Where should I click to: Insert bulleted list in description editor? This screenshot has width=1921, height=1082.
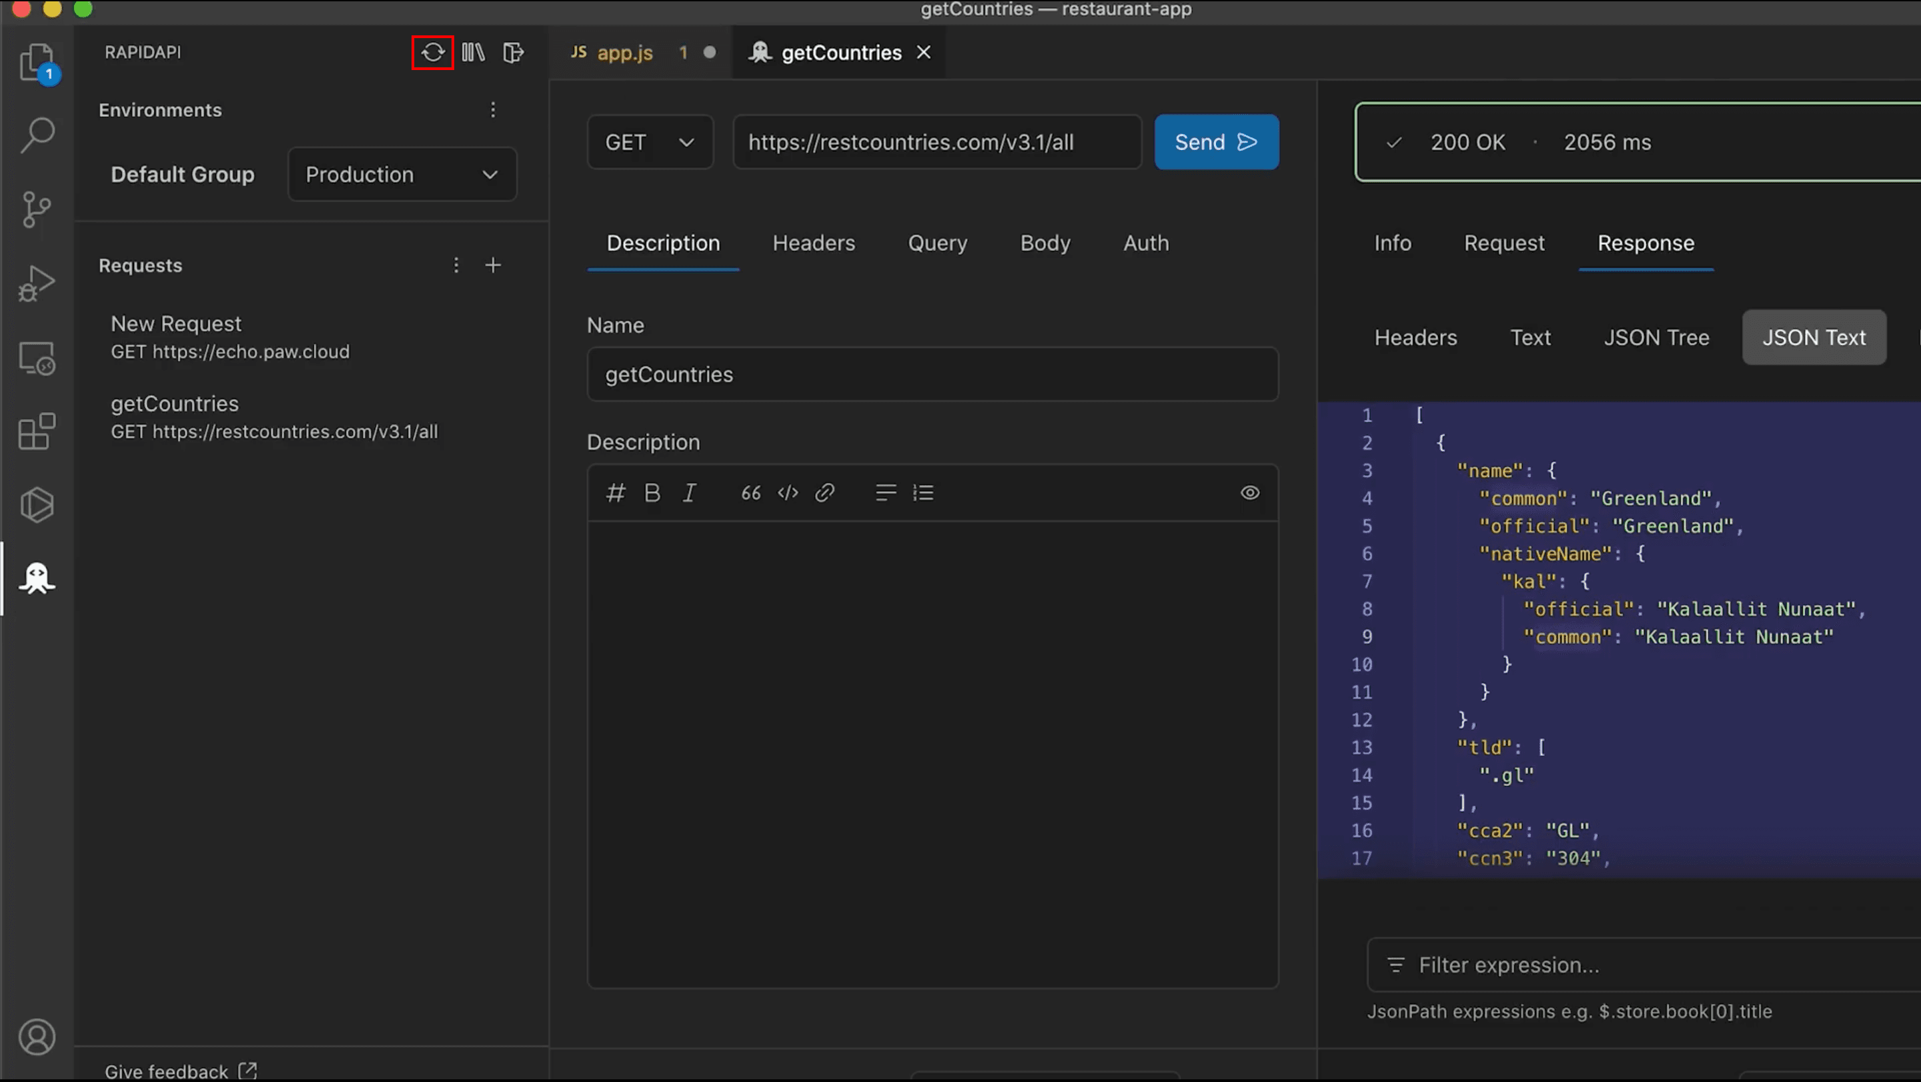point(886,493)
